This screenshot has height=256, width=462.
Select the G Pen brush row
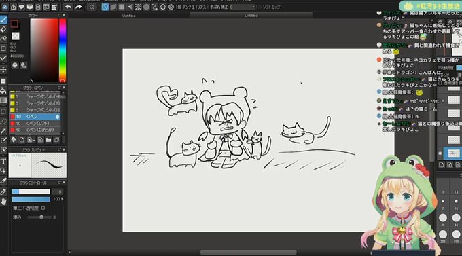pos(35,117)
